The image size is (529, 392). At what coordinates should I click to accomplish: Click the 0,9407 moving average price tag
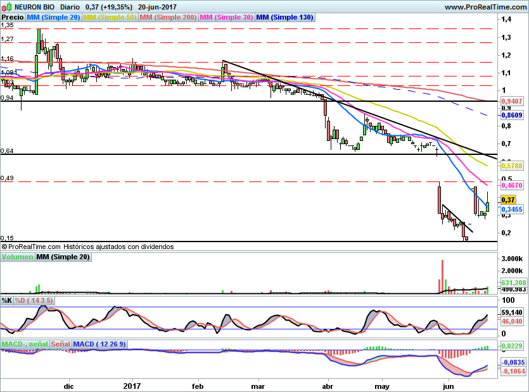pyautogui.click(x=511, y=101)
